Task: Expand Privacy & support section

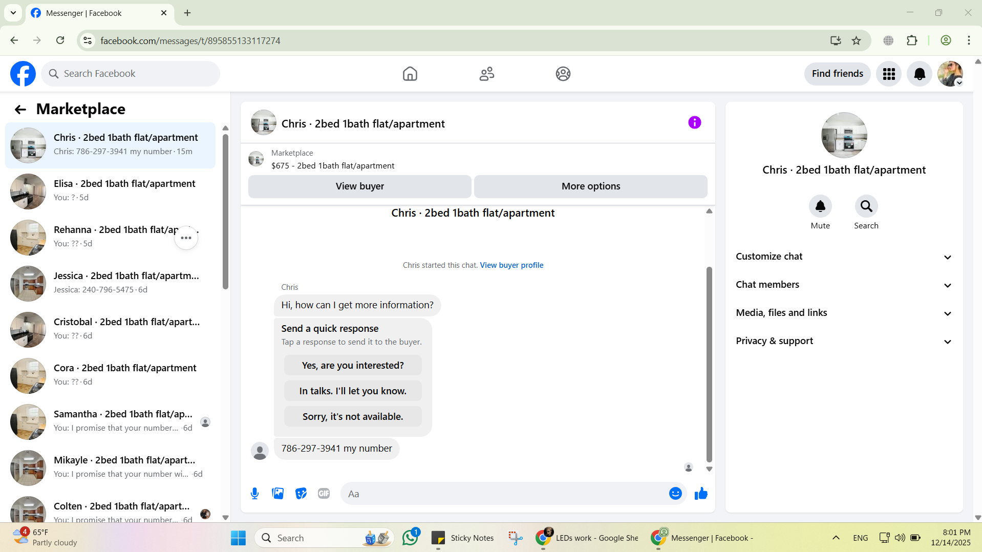Action: pos(844,341)
